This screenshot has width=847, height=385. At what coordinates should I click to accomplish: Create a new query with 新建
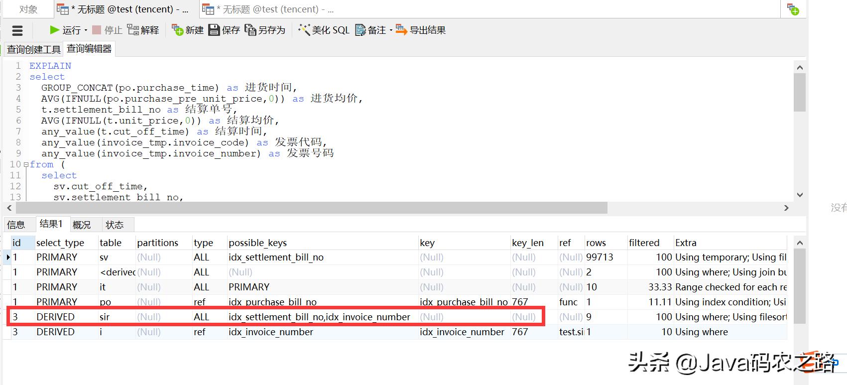(x=188, y=30)
